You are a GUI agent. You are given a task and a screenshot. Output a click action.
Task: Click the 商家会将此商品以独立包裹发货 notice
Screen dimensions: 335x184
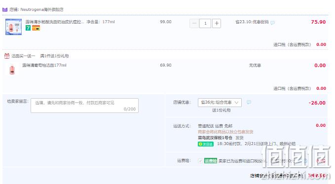click(225, 132)
